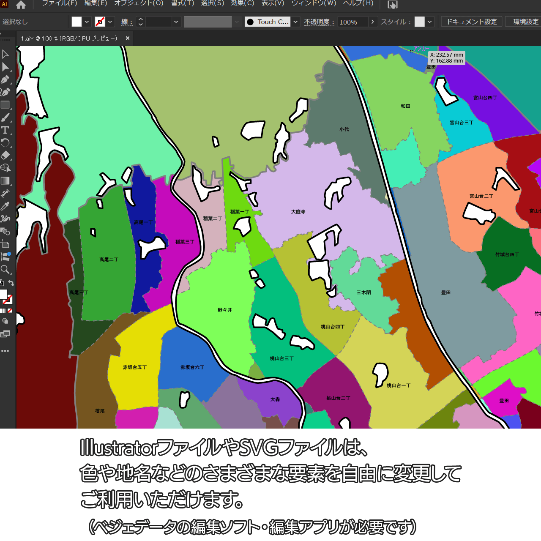Select the Pen tool
The width and height of the screenshot is (541, 541).
[x=5, y=79]
